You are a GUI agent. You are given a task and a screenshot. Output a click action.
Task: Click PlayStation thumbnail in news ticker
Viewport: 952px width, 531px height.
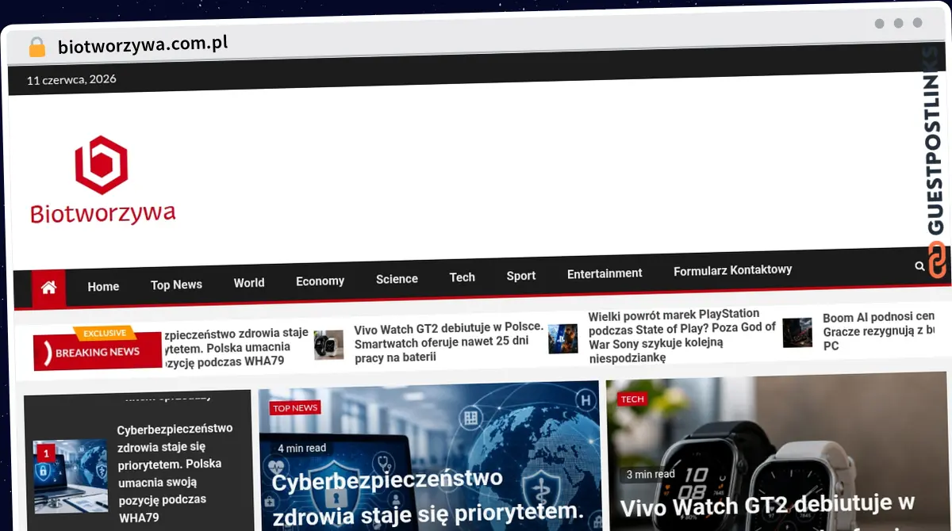(x=562, y=339)
